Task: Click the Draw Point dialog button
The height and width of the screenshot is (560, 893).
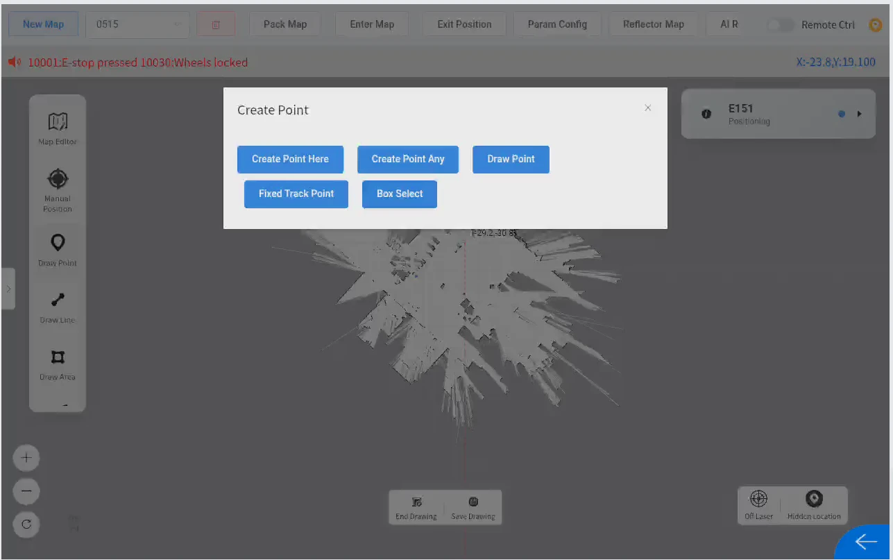Action: [511, 159]
